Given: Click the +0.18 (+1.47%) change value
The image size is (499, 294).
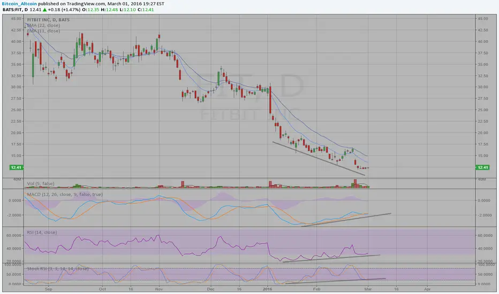Looking at the screenshot, I should coord(64,10).
